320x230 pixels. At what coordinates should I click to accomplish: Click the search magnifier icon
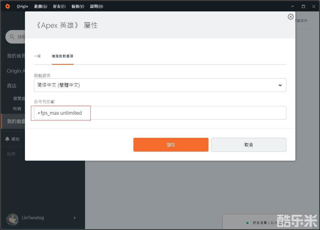(12, 37)
